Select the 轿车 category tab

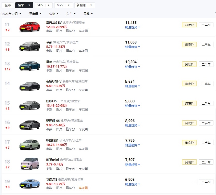point(24,5)
